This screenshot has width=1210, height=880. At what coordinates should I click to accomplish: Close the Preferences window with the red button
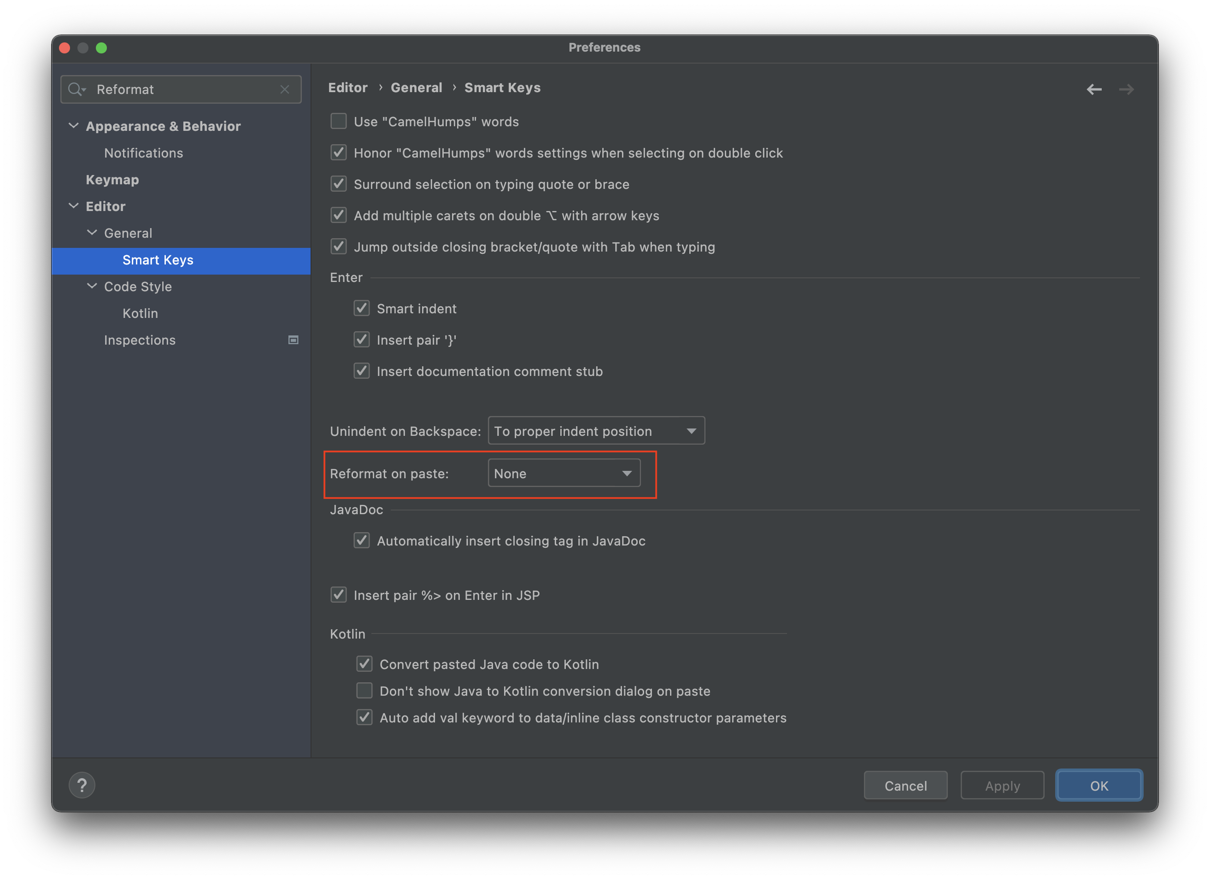[64, 48]
